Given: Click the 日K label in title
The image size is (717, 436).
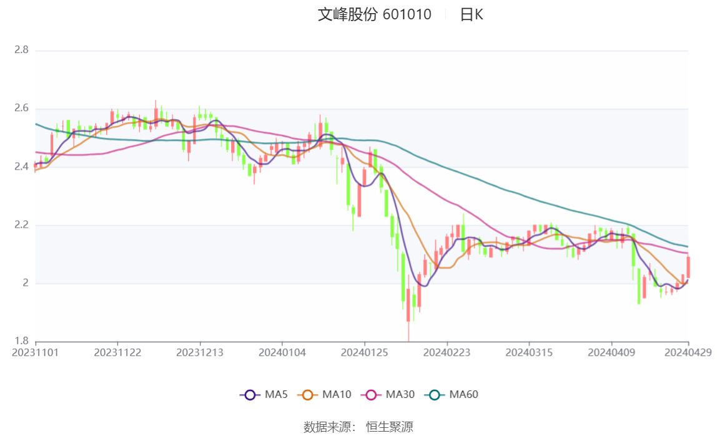Looking at the screenshot, I should tap(472, 14).
